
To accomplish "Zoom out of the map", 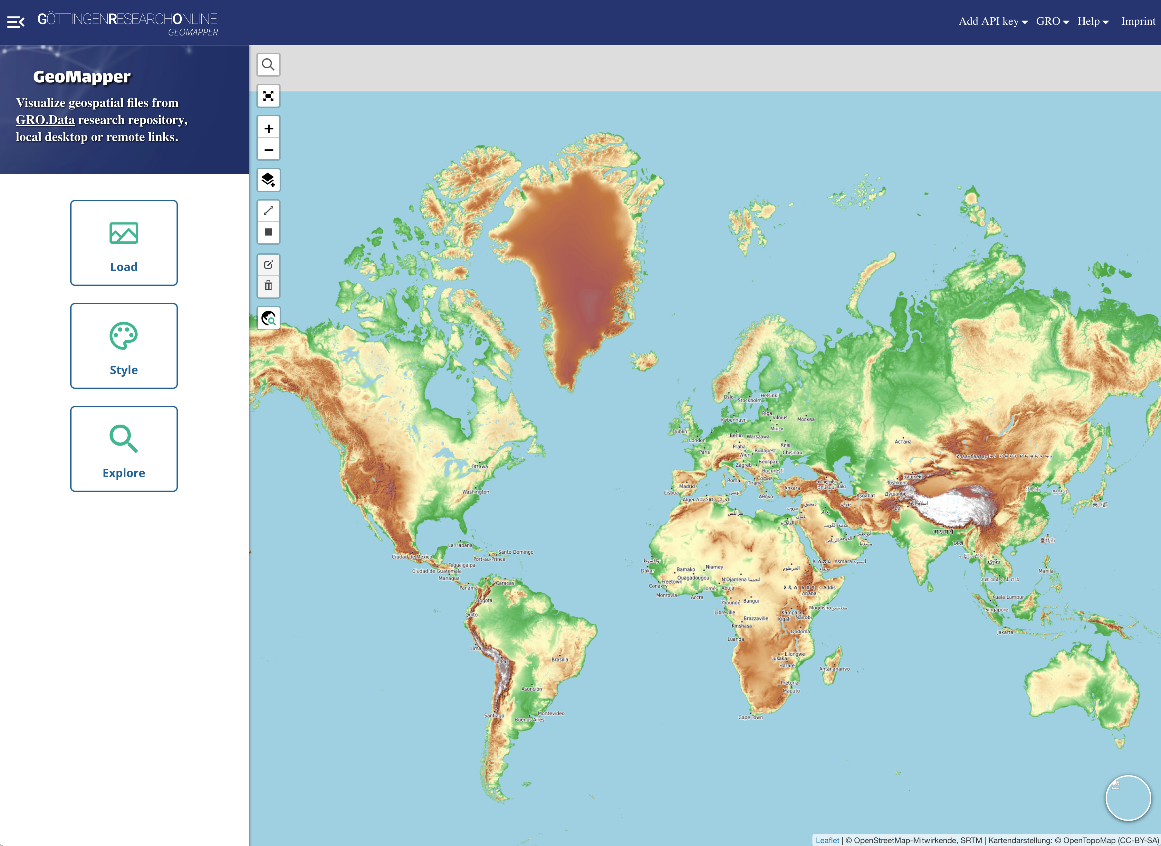I will tap(268, 150).
